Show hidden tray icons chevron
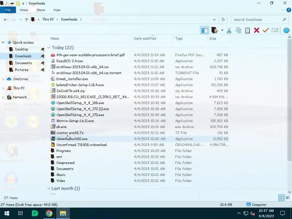Viewport: 292px width, 219px height. point(239,213)
